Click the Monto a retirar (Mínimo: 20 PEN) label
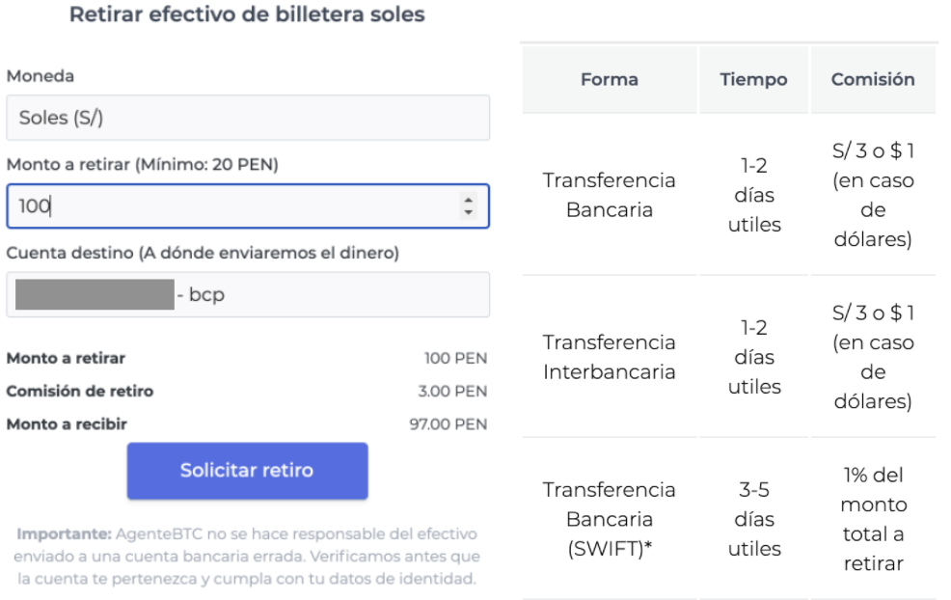Screen dimensions: 951x600 [x=143, y=164]
